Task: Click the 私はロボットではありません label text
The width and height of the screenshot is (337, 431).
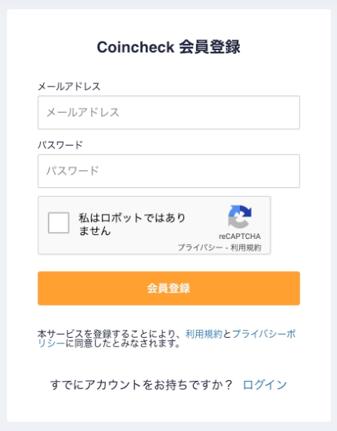Action: point(132,224)
